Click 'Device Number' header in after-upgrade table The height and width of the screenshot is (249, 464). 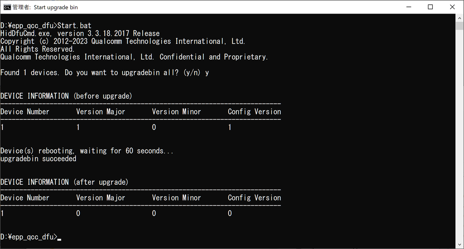coord(25,198)
